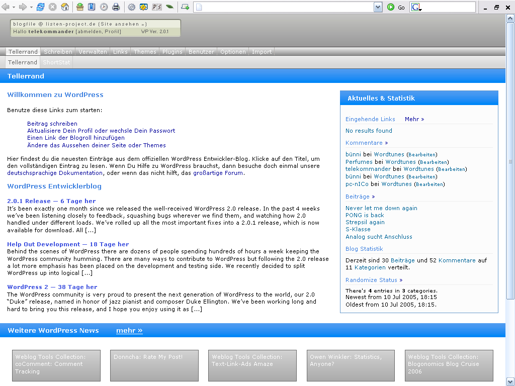515x386 pixels.
Task: Open the Randomize Status » link
Action: [x=374, y=279]
